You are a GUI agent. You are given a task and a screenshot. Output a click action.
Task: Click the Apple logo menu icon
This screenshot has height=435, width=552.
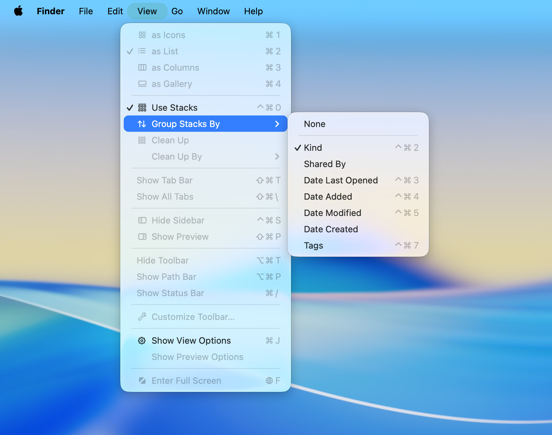click(18, 11)
